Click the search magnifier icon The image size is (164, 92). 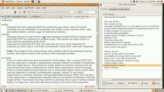96,12
